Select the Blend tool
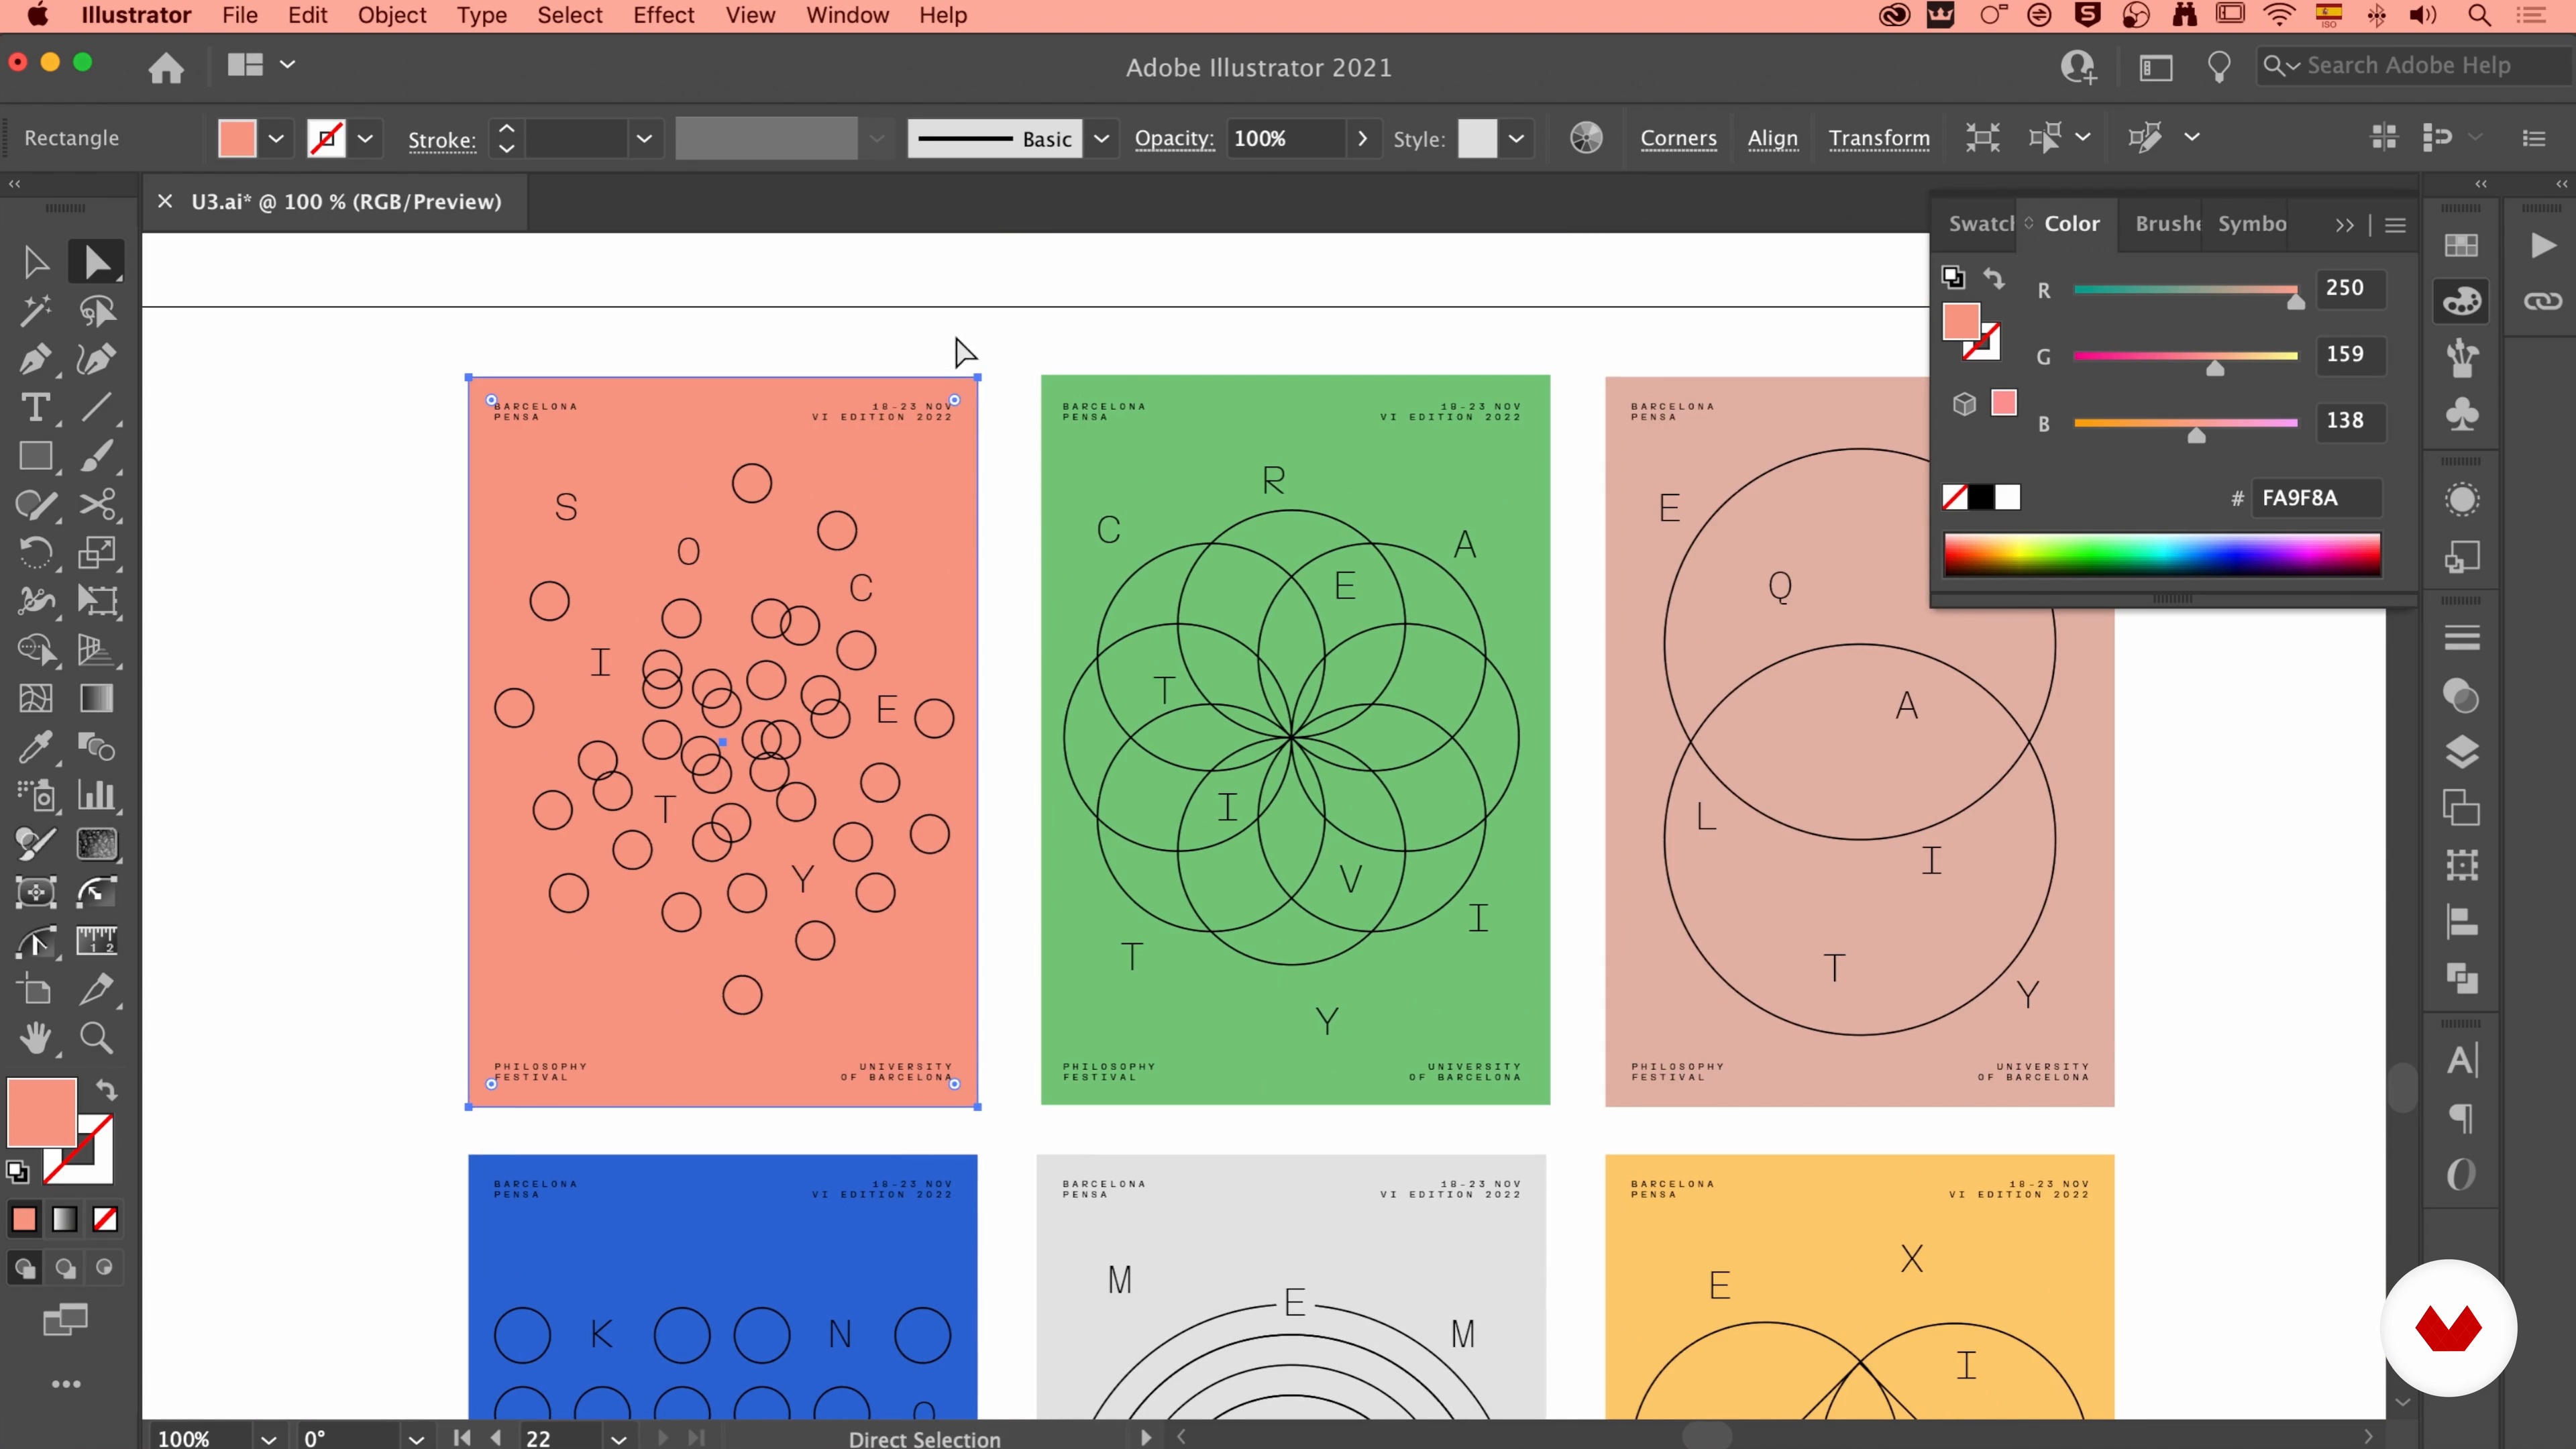This screenshot has height=1449, width=2576. coord(97,746)
